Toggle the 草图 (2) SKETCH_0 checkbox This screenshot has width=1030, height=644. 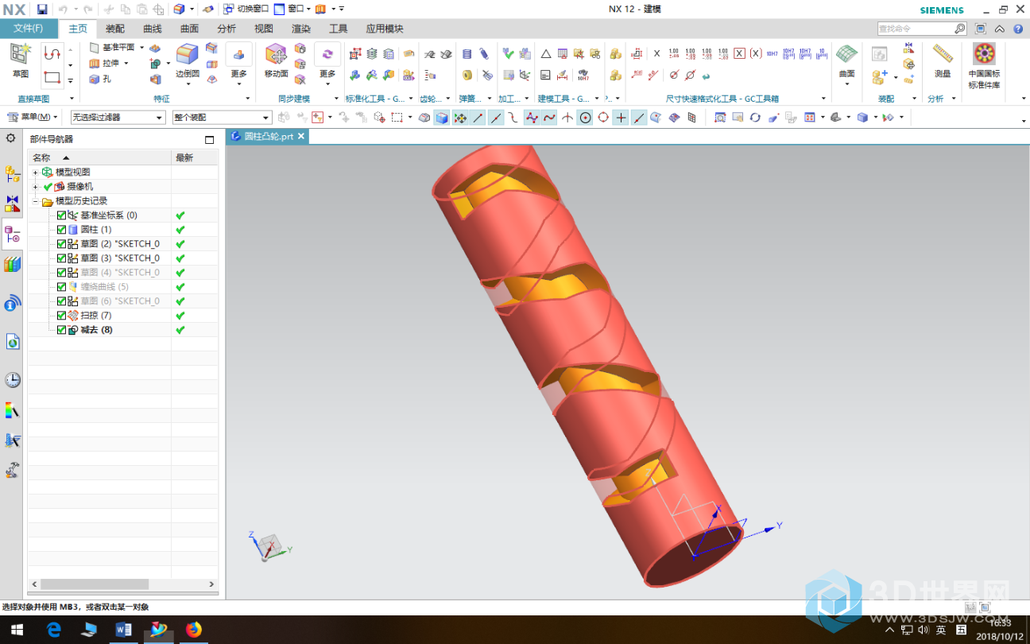(x=62, y=244)
